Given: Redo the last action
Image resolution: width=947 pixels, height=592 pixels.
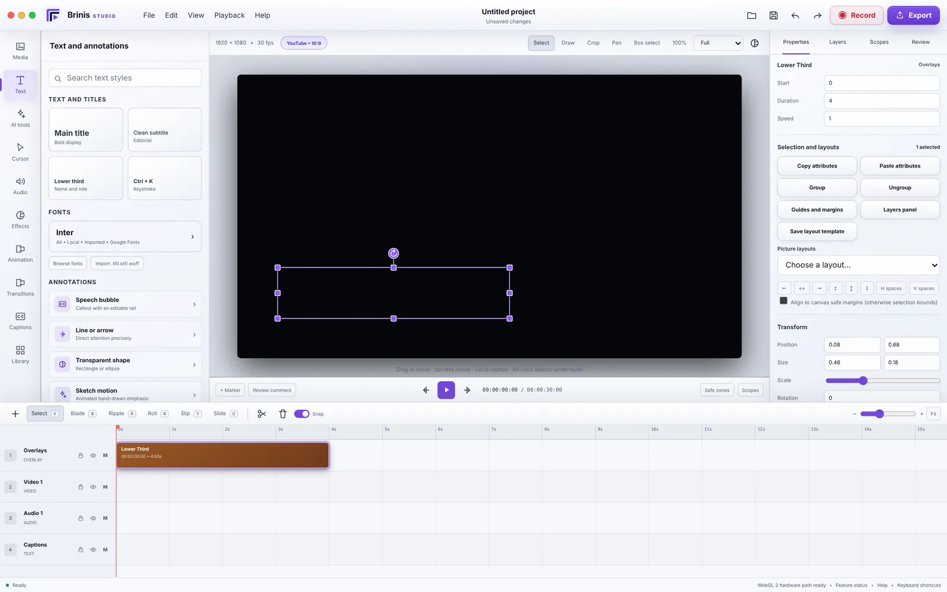Looking at the screenshot, I should pos(817,15).
